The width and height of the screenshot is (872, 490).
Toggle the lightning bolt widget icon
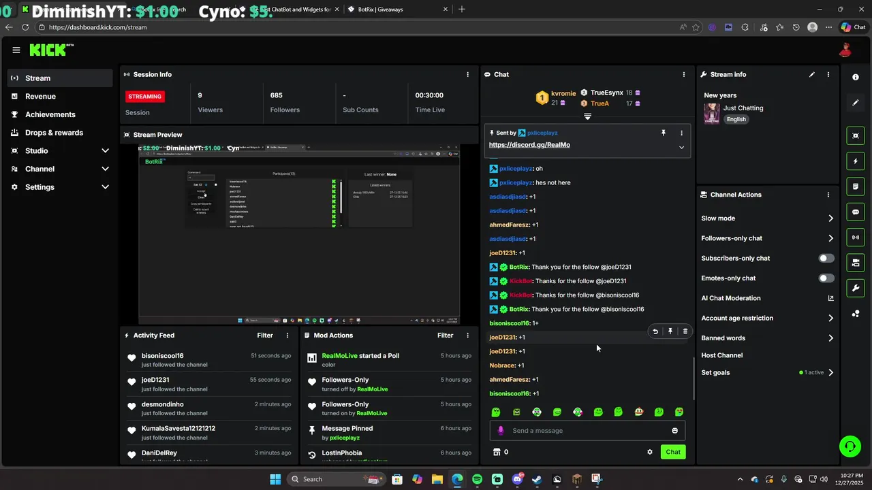856,161
